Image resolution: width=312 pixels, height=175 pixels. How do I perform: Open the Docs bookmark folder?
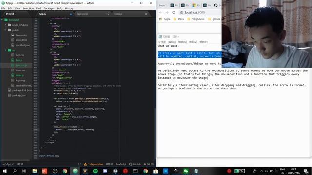(x=179, y=19)
